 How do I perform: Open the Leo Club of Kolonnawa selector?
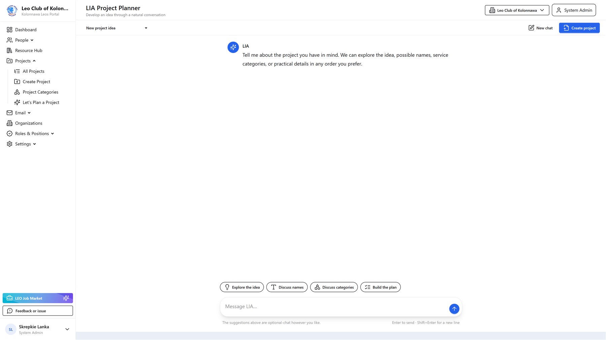pyautogui.click(x=517, y=10)
